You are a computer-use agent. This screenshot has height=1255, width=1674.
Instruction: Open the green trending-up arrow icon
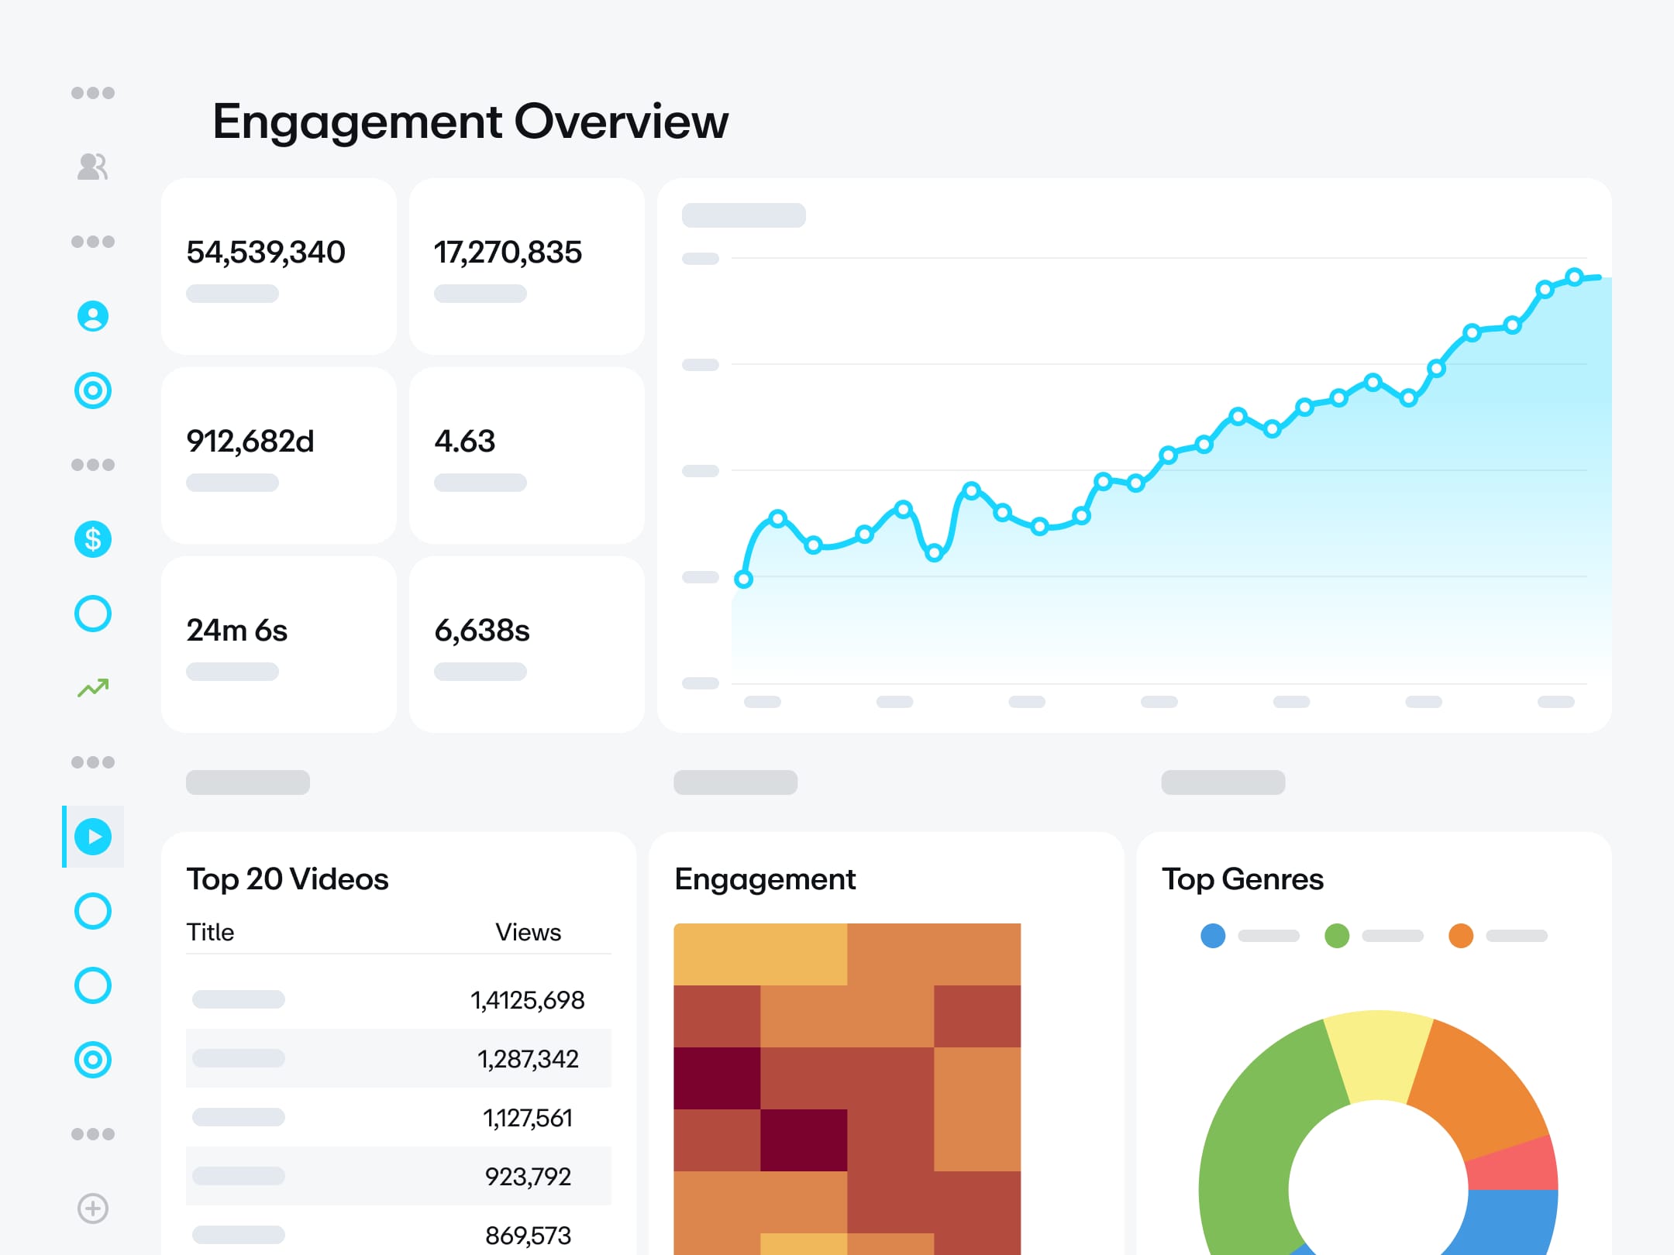(x=92, y=688)
